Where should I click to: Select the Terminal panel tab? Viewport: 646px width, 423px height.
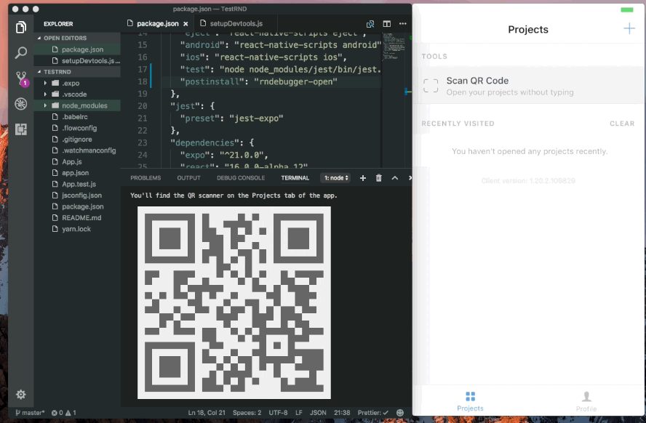295,178
